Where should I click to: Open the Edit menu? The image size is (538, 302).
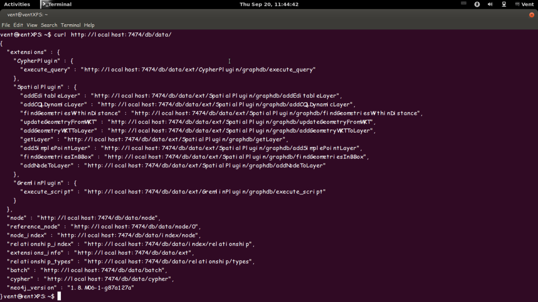[x=18, y=25]
